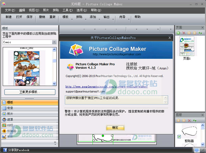Toggle the 剪贴画 layer visibility checkbox
The height and width of the screenshot is (153, 206).
(x=179, y=137)
